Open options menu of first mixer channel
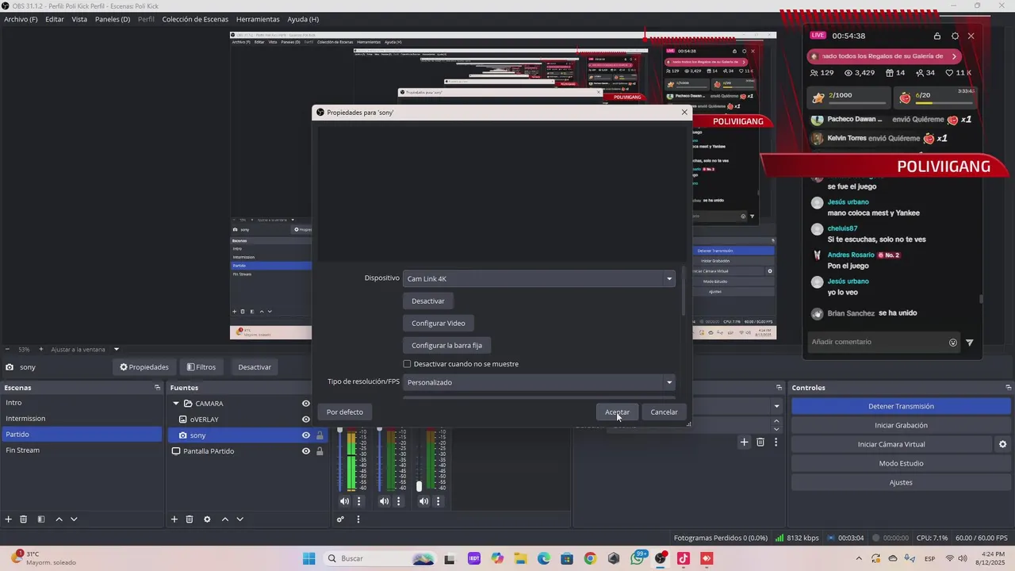Image resolution: width=1015 pixels, height=571 pixels. pos(359,501)
